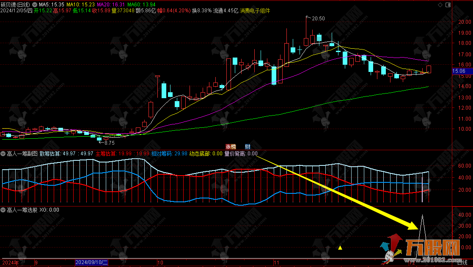Select the MA5: 15.35 indicator label
473x267 pixels.
click(51, 5)
